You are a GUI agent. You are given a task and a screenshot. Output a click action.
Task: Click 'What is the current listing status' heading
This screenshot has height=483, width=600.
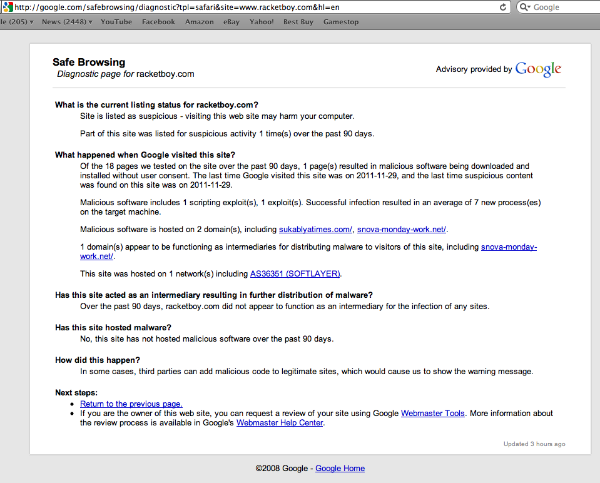tap(156, 105)
